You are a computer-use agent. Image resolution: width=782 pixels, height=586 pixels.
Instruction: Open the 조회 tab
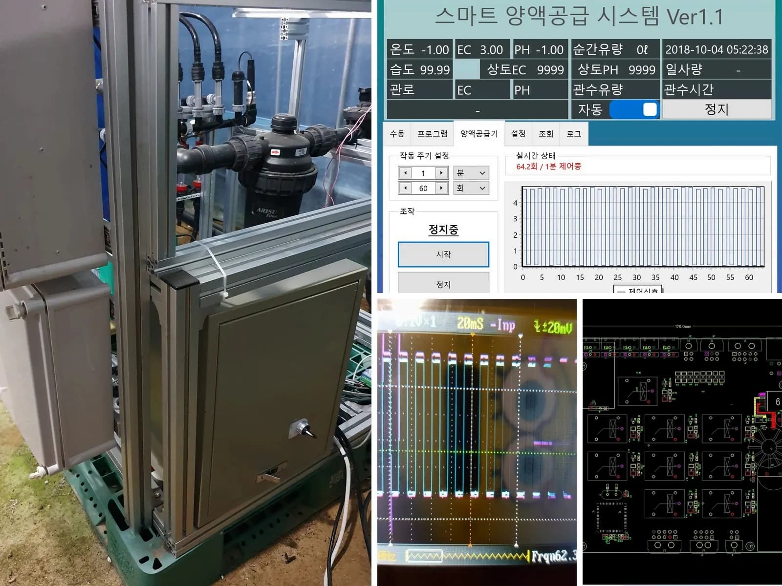[x=546, y=133]
